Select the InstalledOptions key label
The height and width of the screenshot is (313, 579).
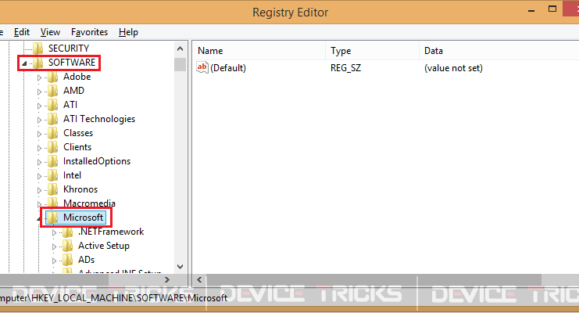97,161
